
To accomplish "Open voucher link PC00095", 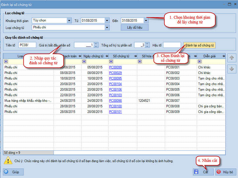I will click(115, 78).
